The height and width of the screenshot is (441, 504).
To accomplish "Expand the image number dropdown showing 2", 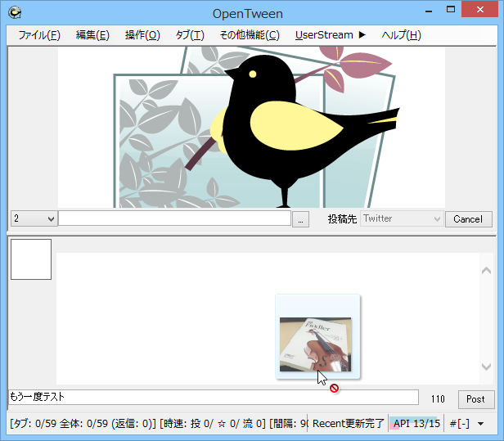I will [34, 219].
